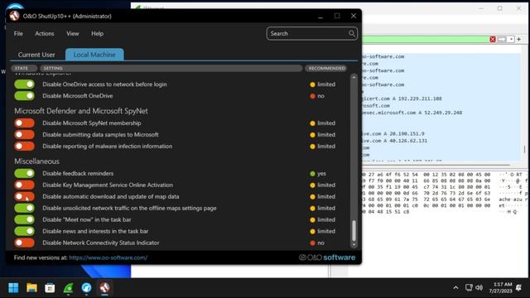Click O&O ShutUp10 taskbar icon

(105, 287)
